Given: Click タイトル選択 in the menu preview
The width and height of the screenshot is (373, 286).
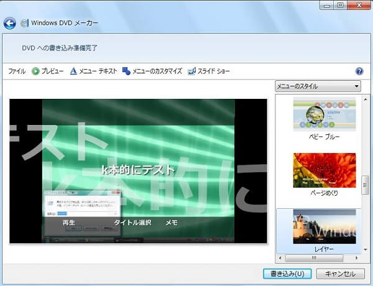Looking at the screenshot, I should pos(133,223).
